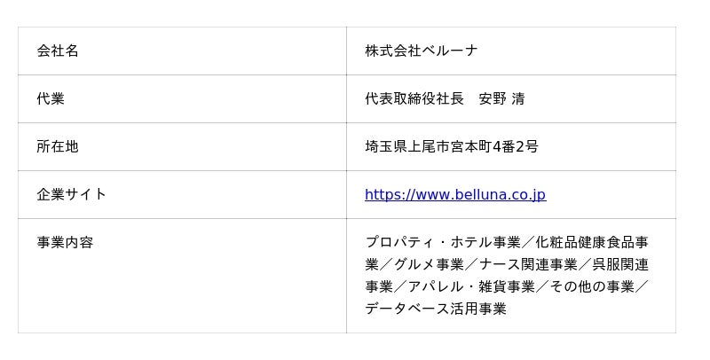This screenshot has width=710, height=360.
Task: Click the 企業サイト row label
Action: click(x=72, y=195)
